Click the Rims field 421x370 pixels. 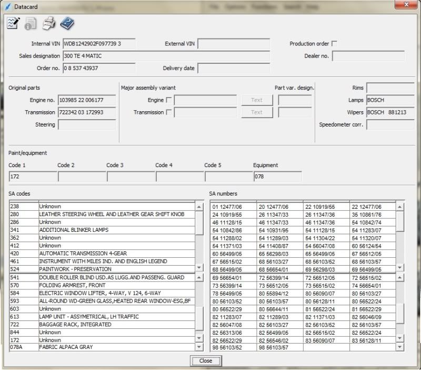tap(390, 87)
